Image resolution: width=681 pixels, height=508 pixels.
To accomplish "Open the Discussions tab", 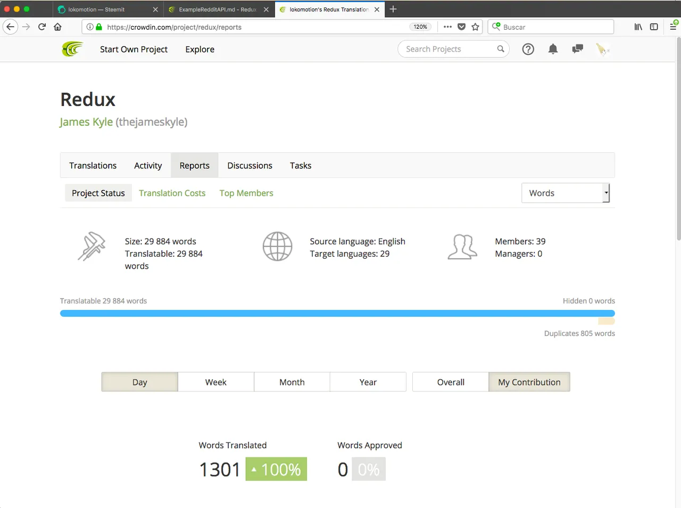I will pyautogui.click(x=250, y=166).
